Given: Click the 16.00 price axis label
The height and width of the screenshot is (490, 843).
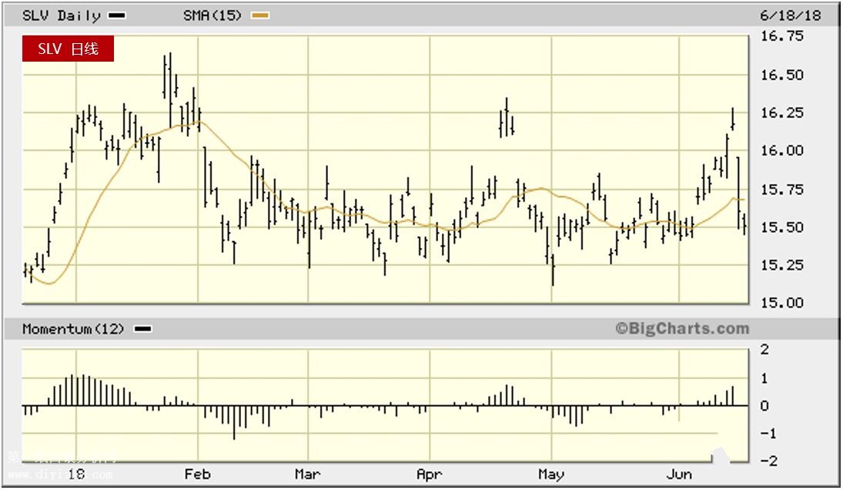Looking at the screenshot, I should 782,151.
